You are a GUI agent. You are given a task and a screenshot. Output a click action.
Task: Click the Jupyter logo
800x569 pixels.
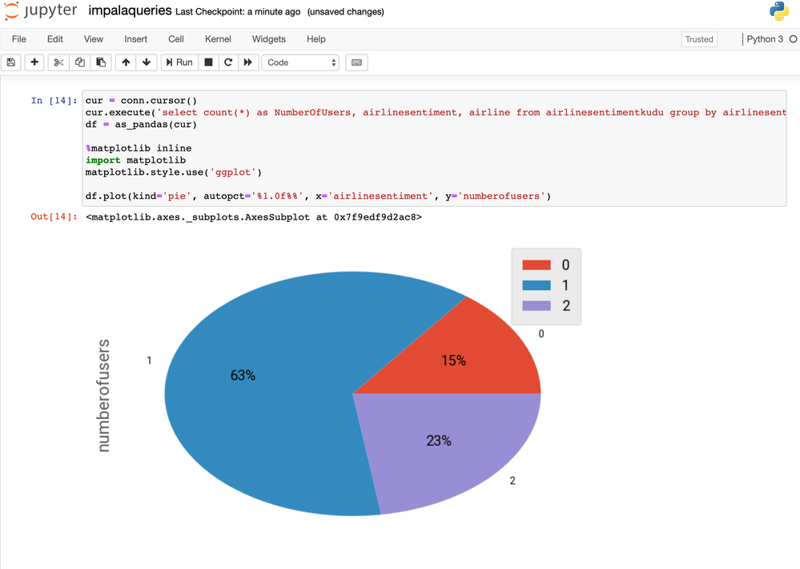point(41,11)
